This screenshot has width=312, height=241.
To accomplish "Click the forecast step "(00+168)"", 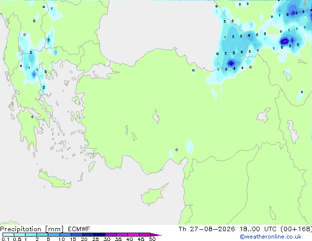I will point(296,229).
